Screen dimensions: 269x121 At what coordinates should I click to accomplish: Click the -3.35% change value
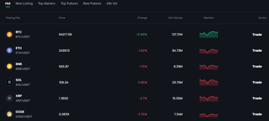click(x=142, y=114)
